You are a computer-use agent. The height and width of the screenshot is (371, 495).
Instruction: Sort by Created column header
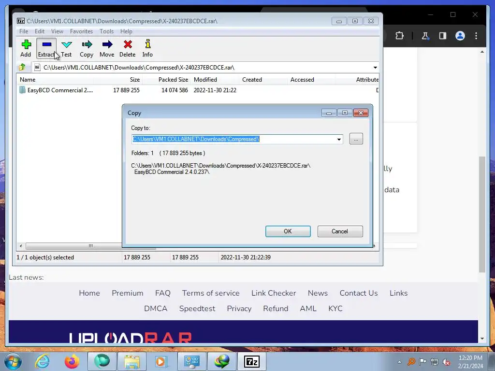coord(263,80)
